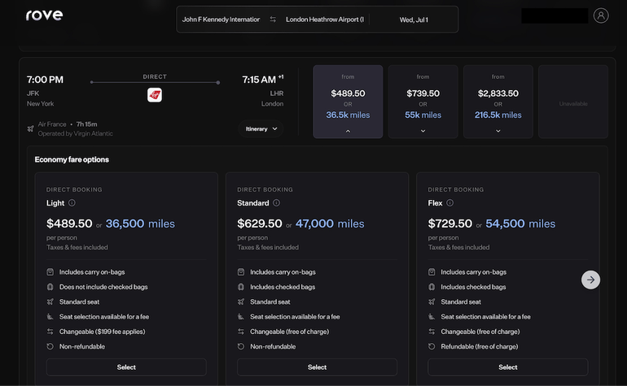Click the 36,500 miles price on Light
The width and height of the screenshot is (627, 386).
coord(140,223)
